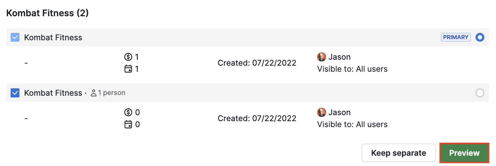
Task: Click the selected primary radio button
Action: (x=480, y=37)
